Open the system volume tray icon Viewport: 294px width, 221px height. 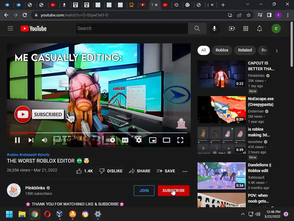click(x=258, y=214)
